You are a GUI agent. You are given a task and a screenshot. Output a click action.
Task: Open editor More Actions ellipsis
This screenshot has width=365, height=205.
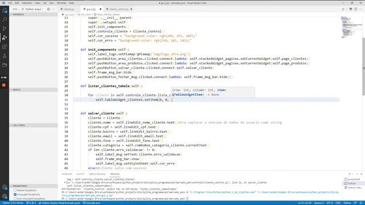361,9
